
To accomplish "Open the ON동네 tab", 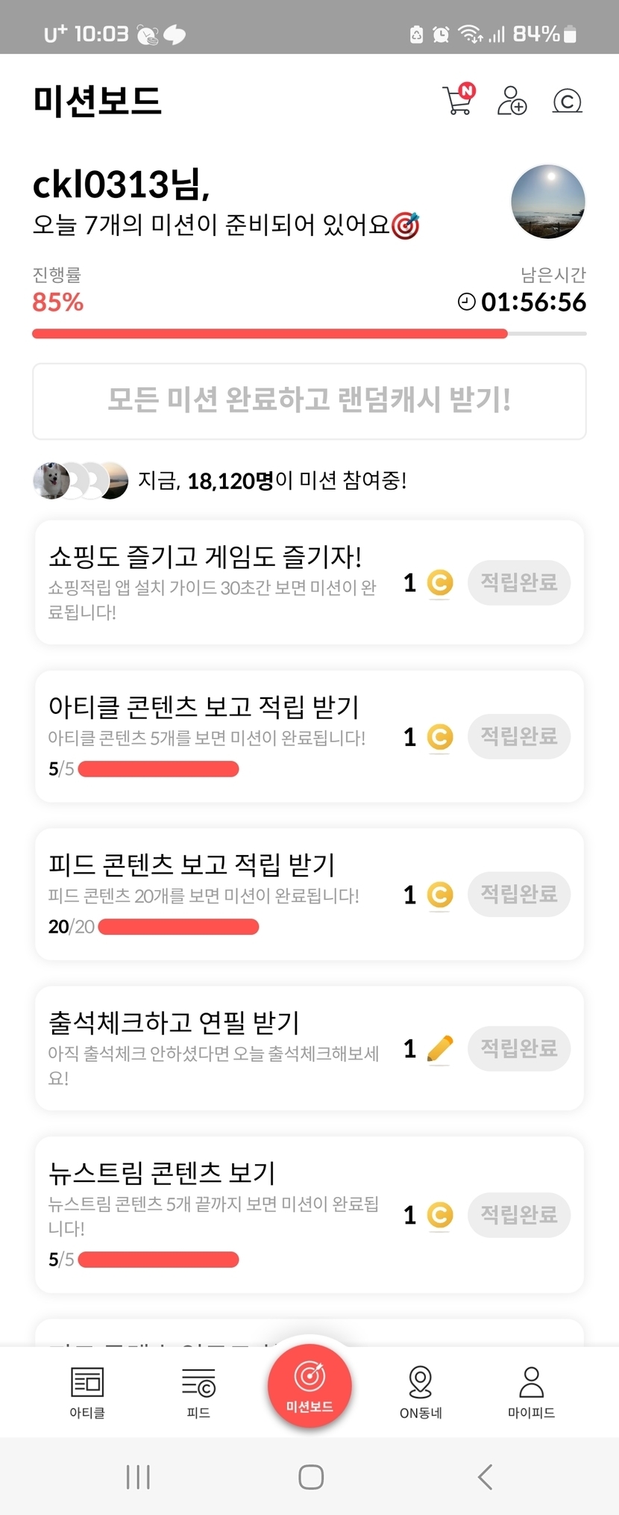I will coord(421,1393).
